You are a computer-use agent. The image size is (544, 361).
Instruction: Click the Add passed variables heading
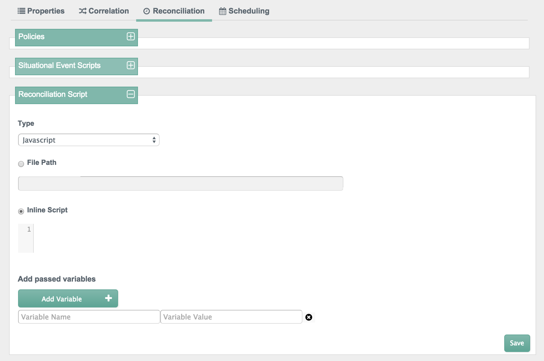tap(57, 279)
